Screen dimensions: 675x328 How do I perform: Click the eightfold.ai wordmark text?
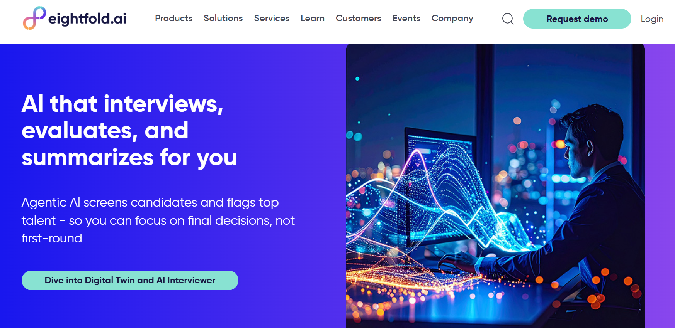tap(87, 19)
